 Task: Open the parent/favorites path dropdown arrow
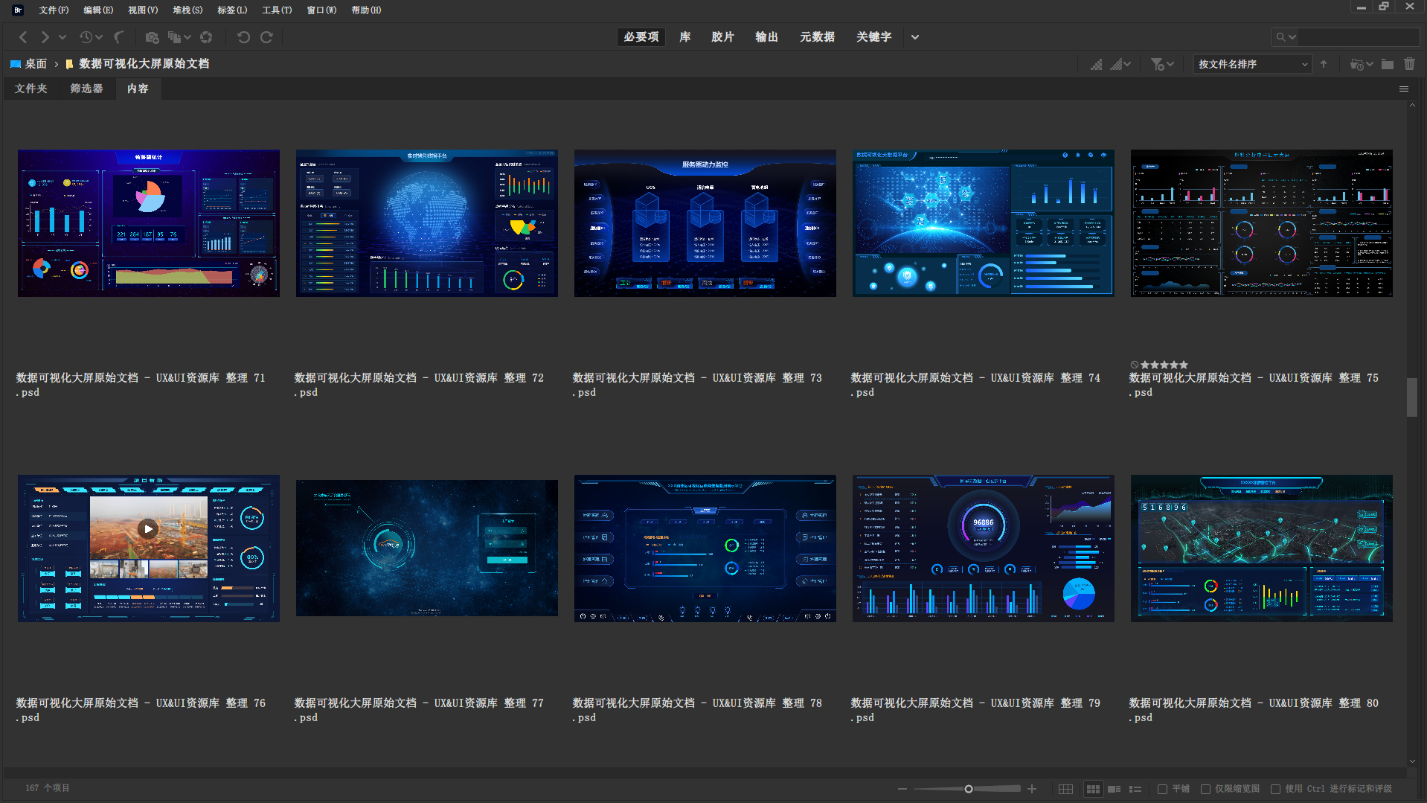click(x=62, y=37)
